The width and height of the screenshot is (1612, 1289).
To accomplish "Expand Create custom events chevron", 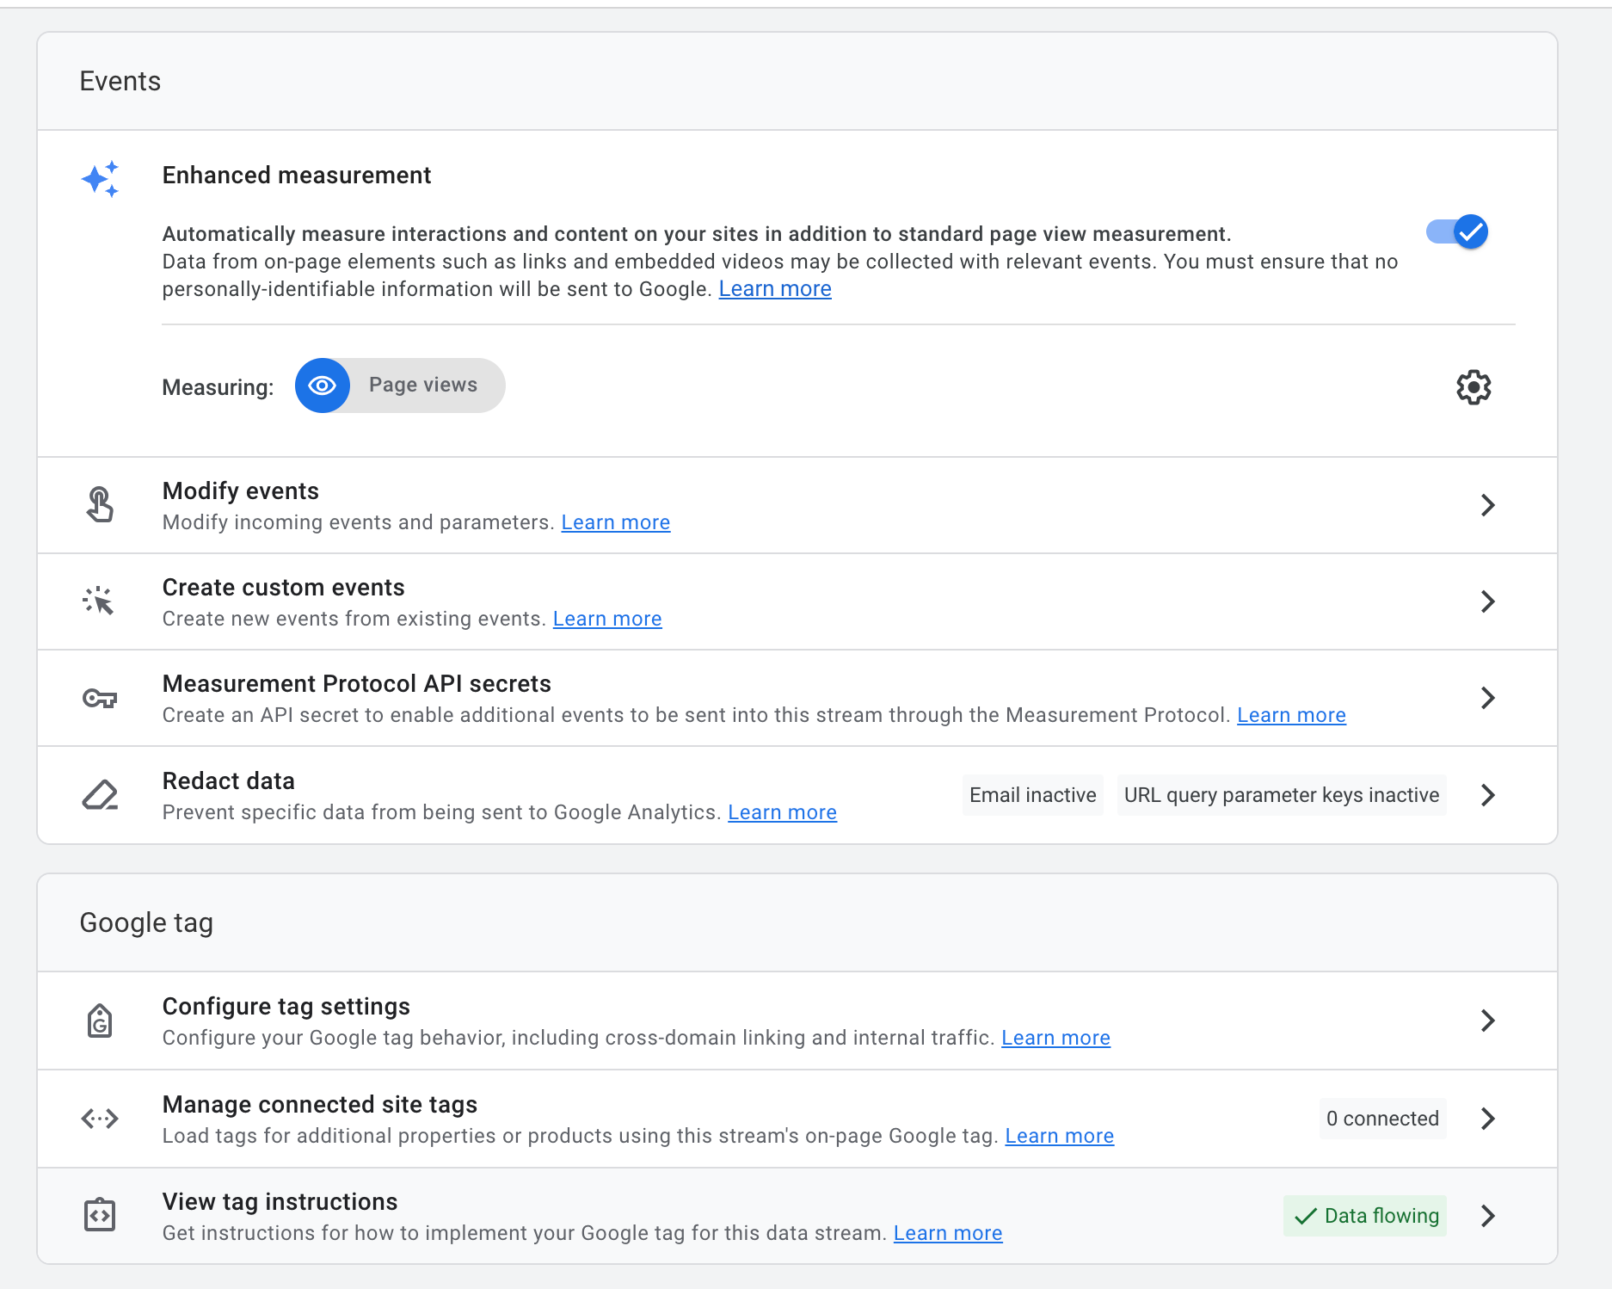I will [x=1487, y=601].
